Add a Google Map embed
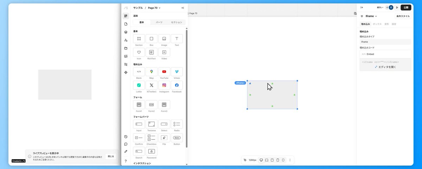Screen dimensions: 422x169 coord(152,71)
